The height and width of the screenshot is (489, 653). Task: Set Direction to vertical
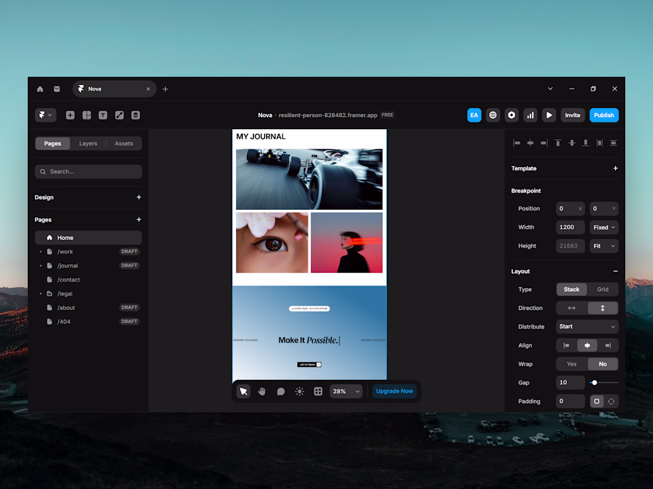click(603, 308)
